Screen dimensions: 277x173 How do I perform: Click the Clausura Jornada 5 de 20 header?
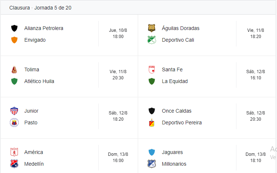pos(40,8)
